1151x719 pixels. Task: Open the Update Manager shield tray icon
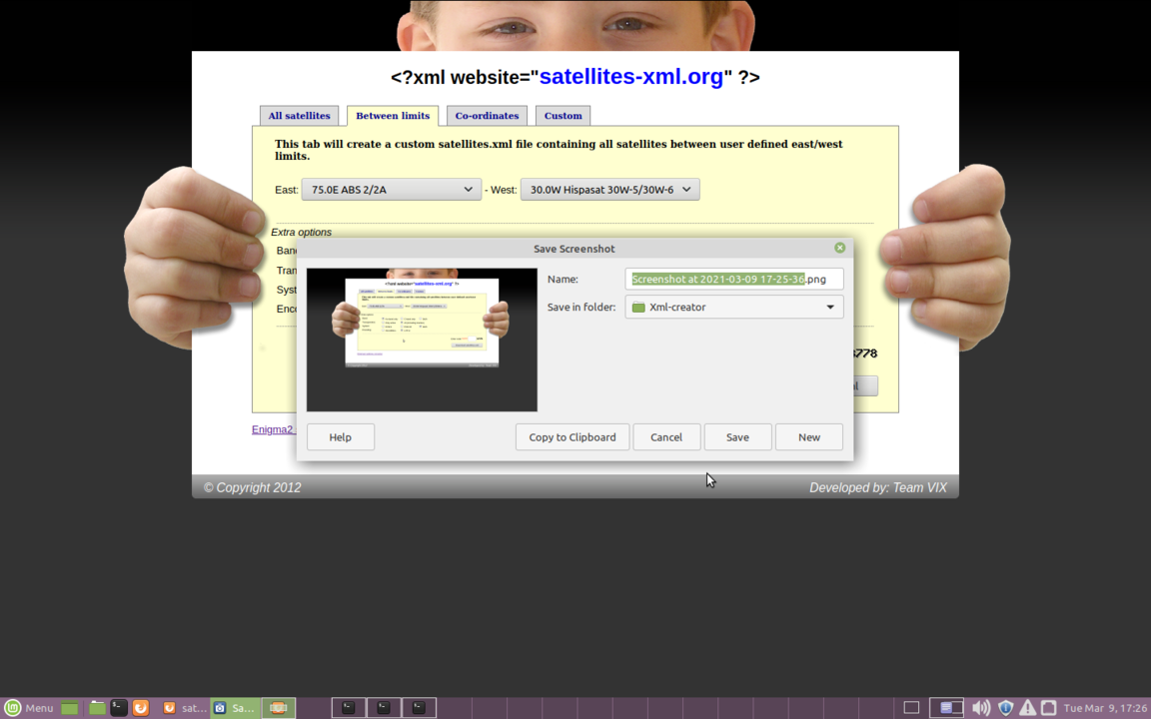click(x=1005, y=707)
